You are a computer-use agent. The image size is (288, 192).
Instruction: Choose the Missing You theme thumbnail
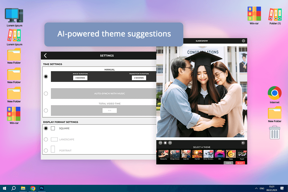pyautogui.click(x=163, y=154)
